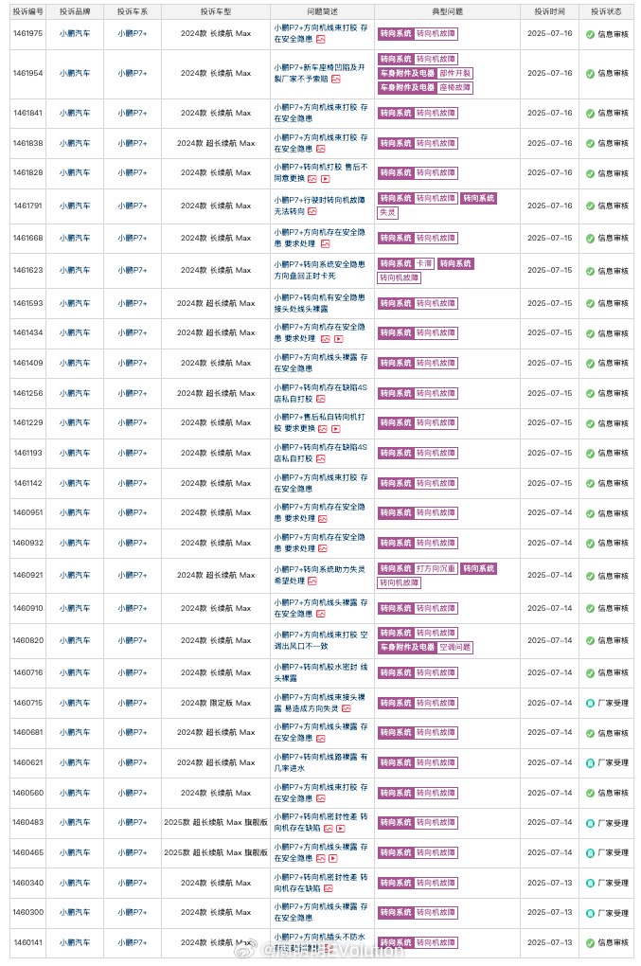Open the image icon for complaint 1461193
This screenshot has width=641, height=966.
[321, 459]
